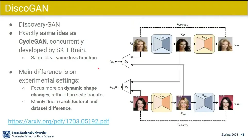Screen dimensions: 248x140
Task: Click the x_A blonde input face image
Action: point(140,44)
